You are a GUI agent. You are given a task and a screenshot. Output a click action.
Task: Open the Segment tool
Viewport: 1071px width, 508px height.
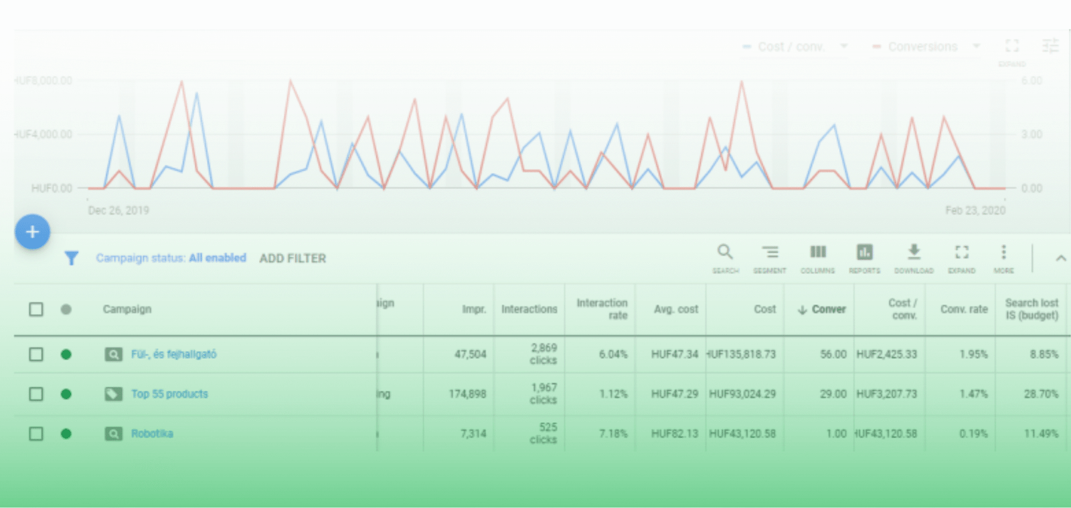coord(770,259)
